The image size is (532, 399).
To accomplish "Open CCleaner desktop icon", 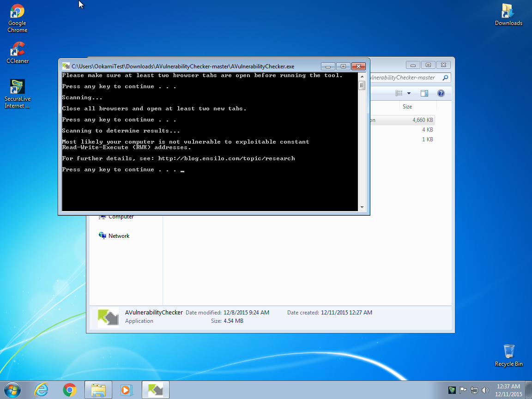I will point(18,52).
